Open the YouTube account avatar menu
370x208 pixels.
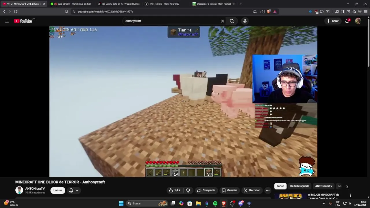[358, 21]
